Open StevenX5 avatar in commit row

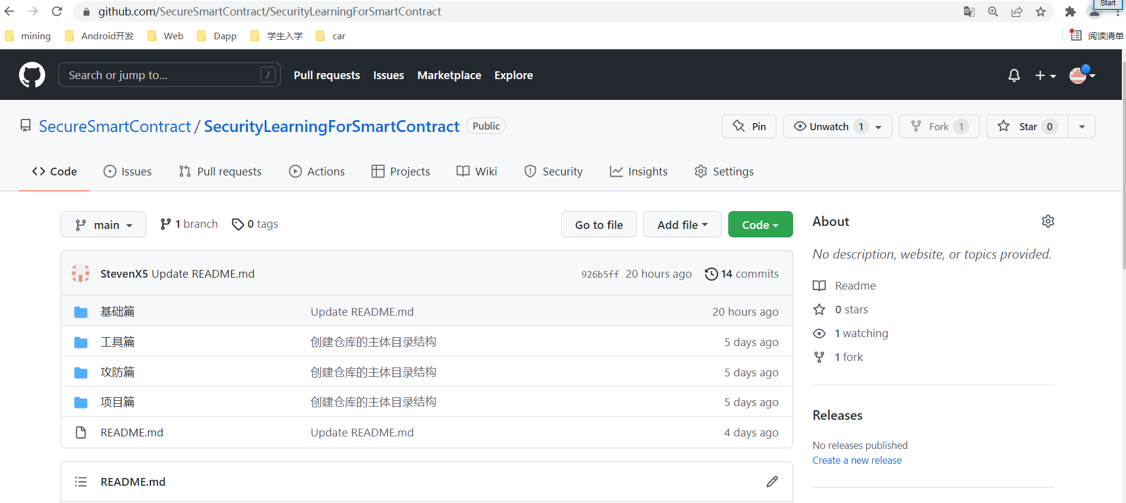pos(81,273)
